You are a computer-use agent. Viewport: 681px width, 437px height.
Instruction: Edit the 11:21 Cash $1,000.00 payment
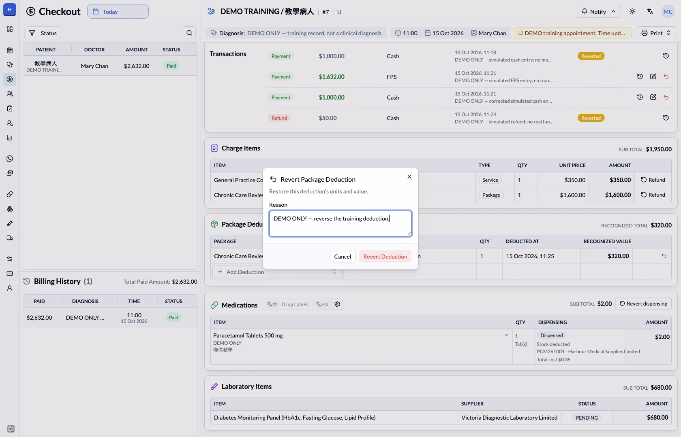[653, 97]
